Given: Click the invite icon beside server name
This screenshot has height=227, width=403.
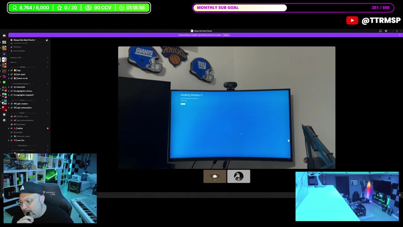Looking at the screenshot, I should [x=47, y=40].
